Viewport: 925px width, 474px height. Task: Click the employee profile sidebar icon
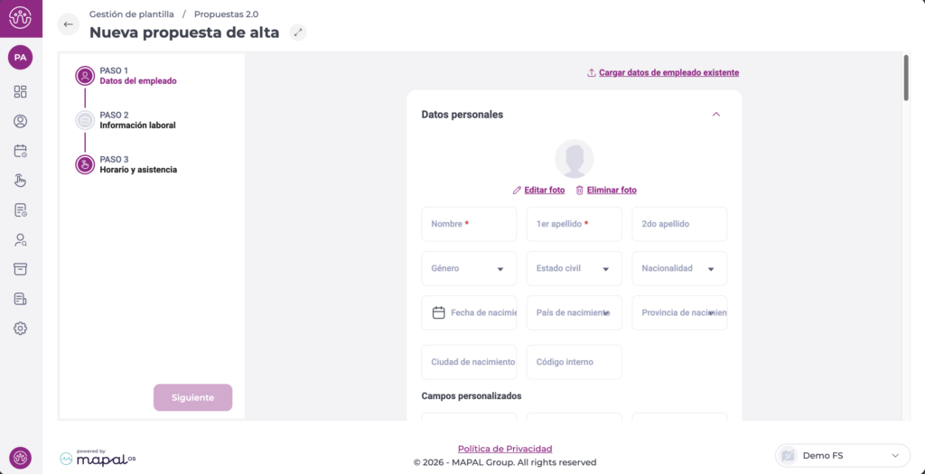[21, 121]
